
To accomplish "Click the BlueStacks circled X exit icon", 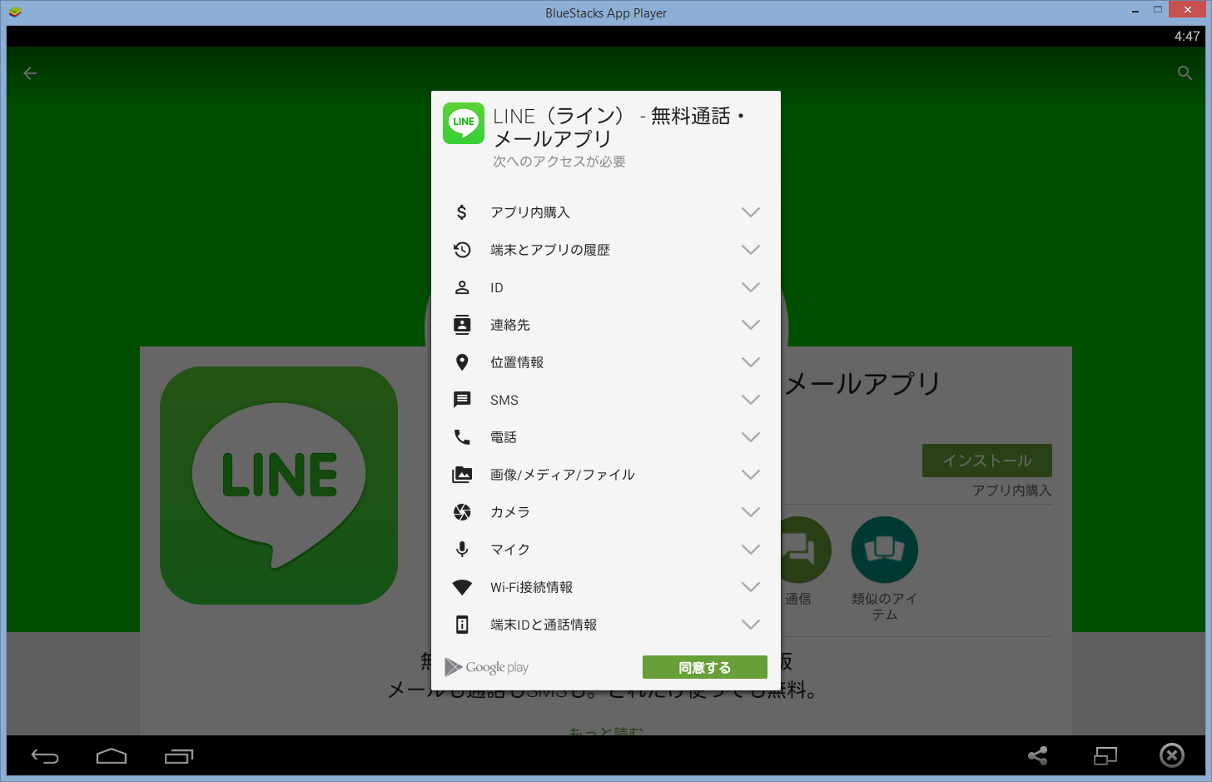I will pos(1172,755).
